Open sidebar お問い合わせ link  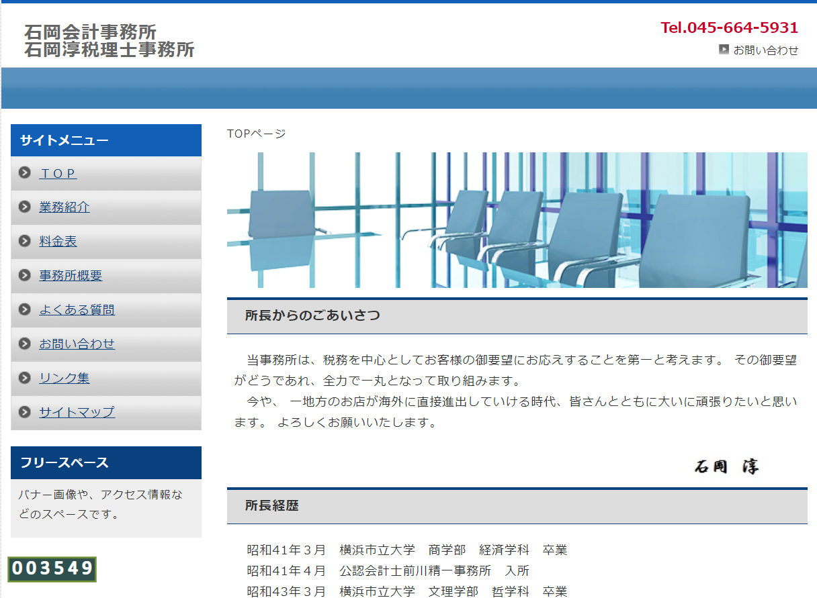coord(77,344)
